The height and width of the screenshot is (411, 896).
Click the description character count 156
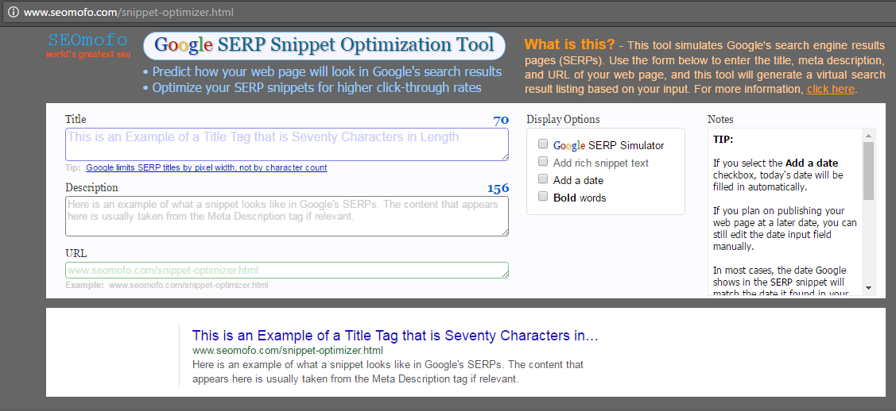(x=498, y=188)
